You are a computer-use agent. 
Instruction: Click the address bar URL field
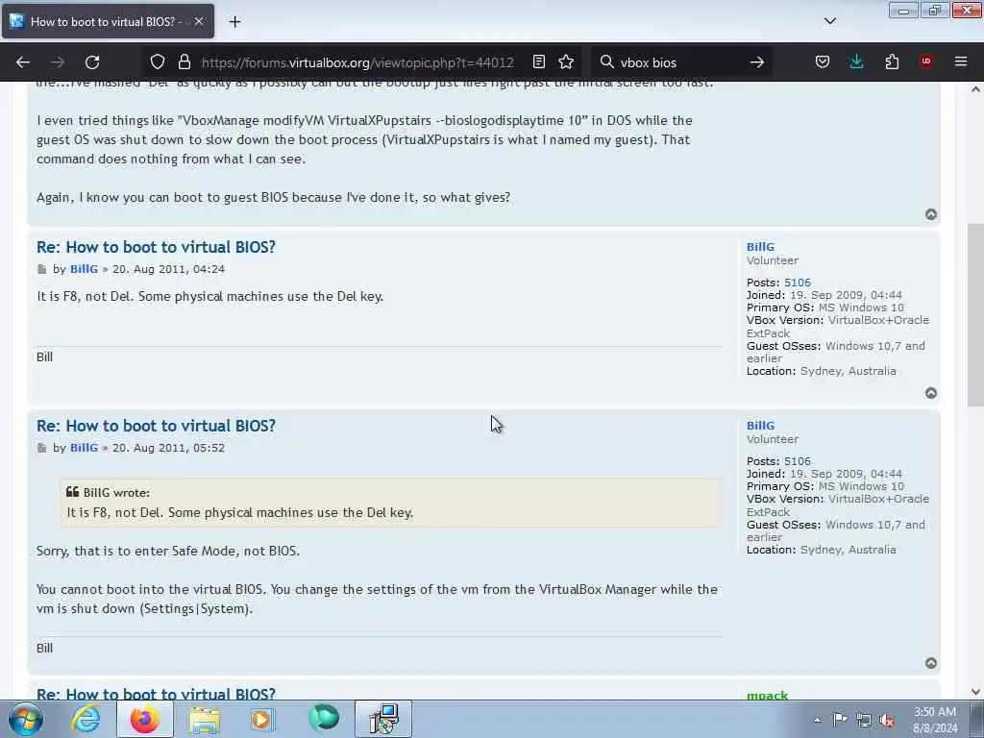[x=357, y=62]
